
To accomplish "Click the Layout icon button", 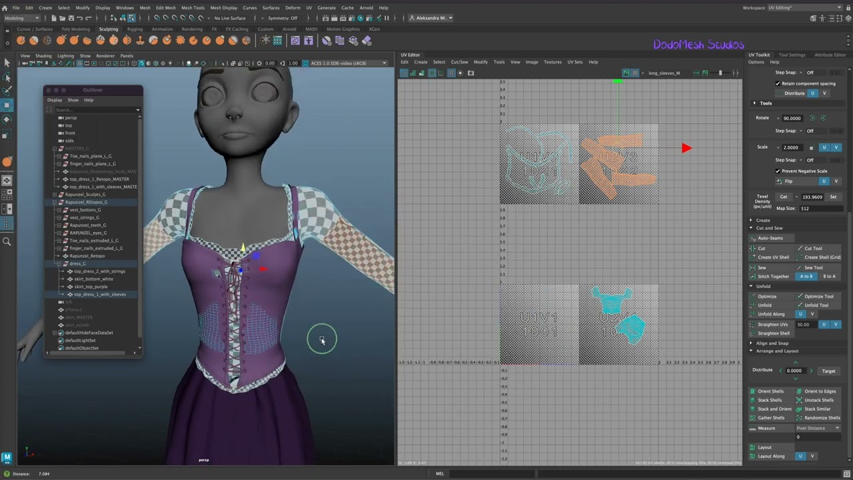I will pyautogui.click(x=753, y=447).
